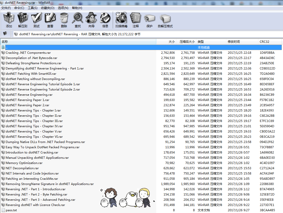
Task: Click the parent folder '..' icon
Action: (3, 47)
